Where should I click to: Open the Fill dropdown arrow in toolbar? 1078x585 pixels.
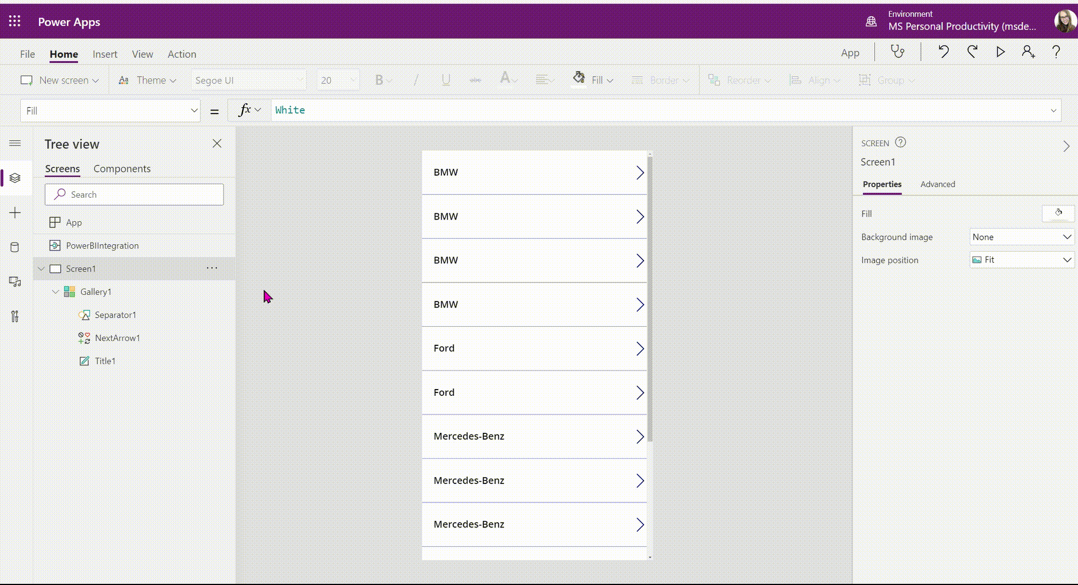pyautogui.click(x=610, y=81)
